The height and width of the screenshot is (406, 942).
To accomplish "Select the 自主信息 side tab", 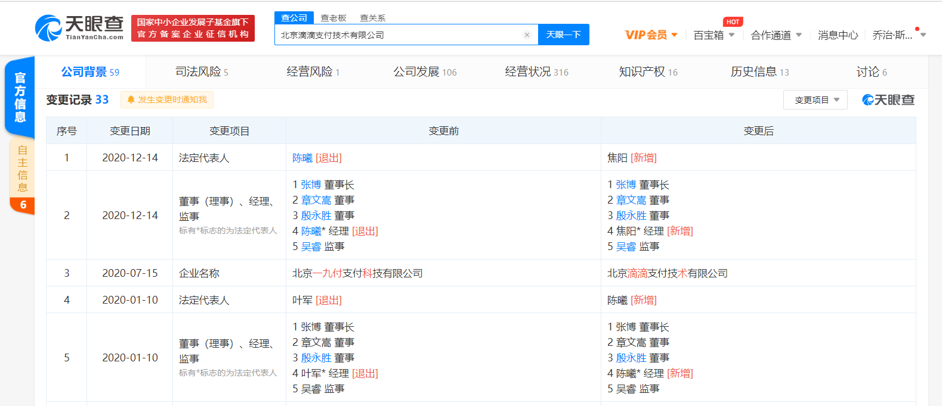I will pos(22,168).
